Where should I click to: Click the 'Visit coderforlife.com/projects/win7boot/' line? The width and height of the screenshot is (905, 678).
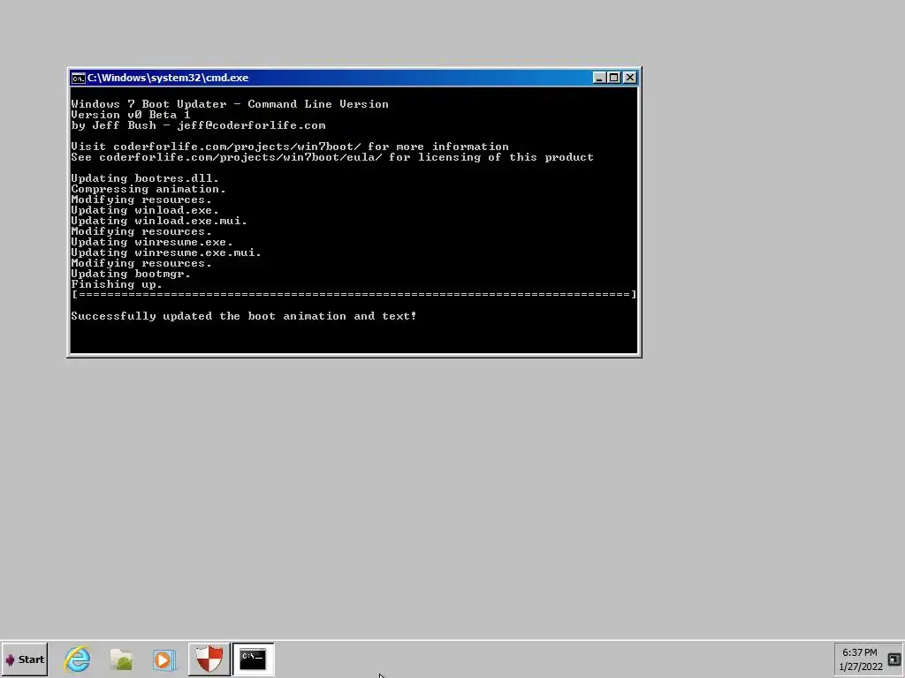point(290,147)
